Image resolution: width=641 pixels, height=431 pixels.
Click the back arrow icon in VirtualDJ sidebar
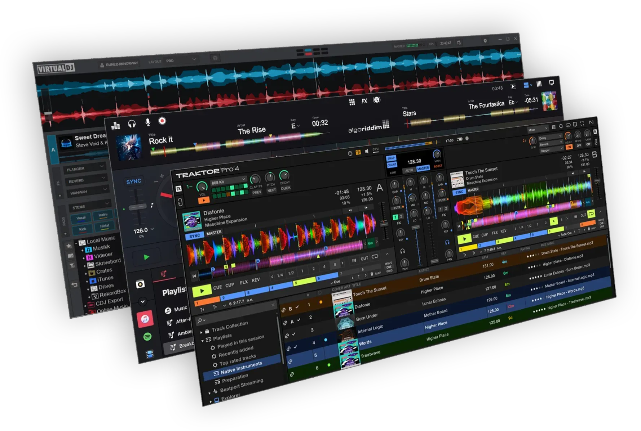point(74,284)
